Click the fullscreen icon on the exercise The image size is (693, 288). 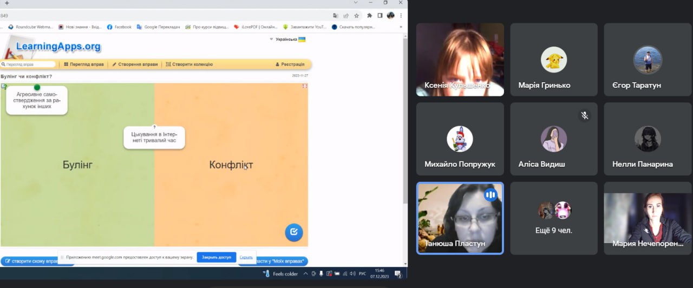(x=305, y=86)
